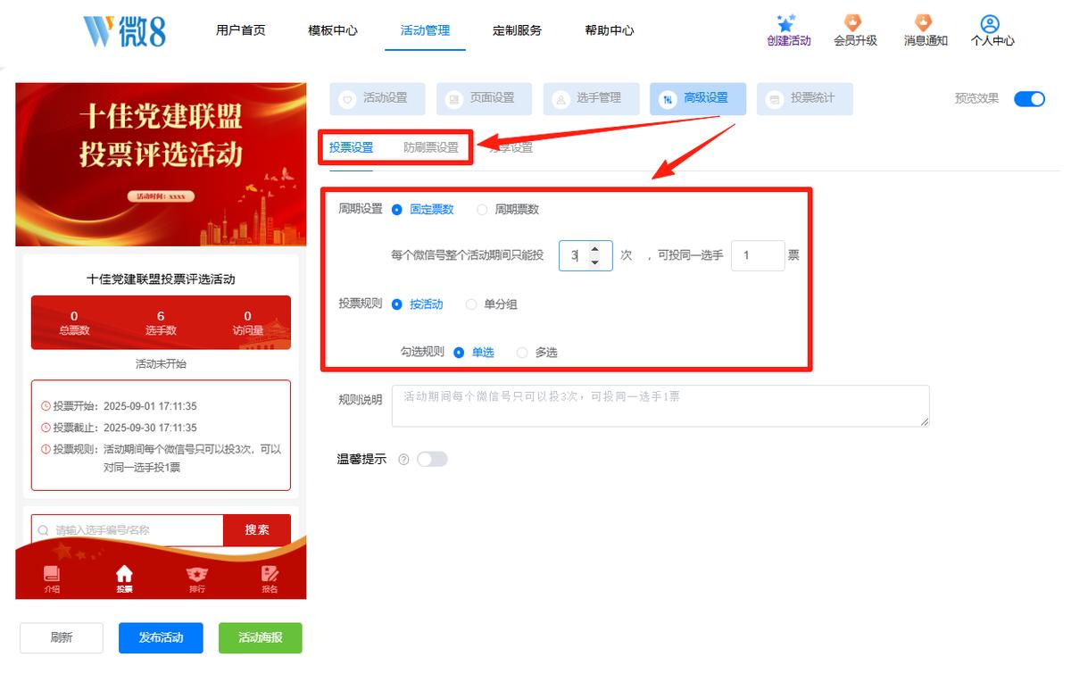Switch to 高级设置 tab

(698, 99)
